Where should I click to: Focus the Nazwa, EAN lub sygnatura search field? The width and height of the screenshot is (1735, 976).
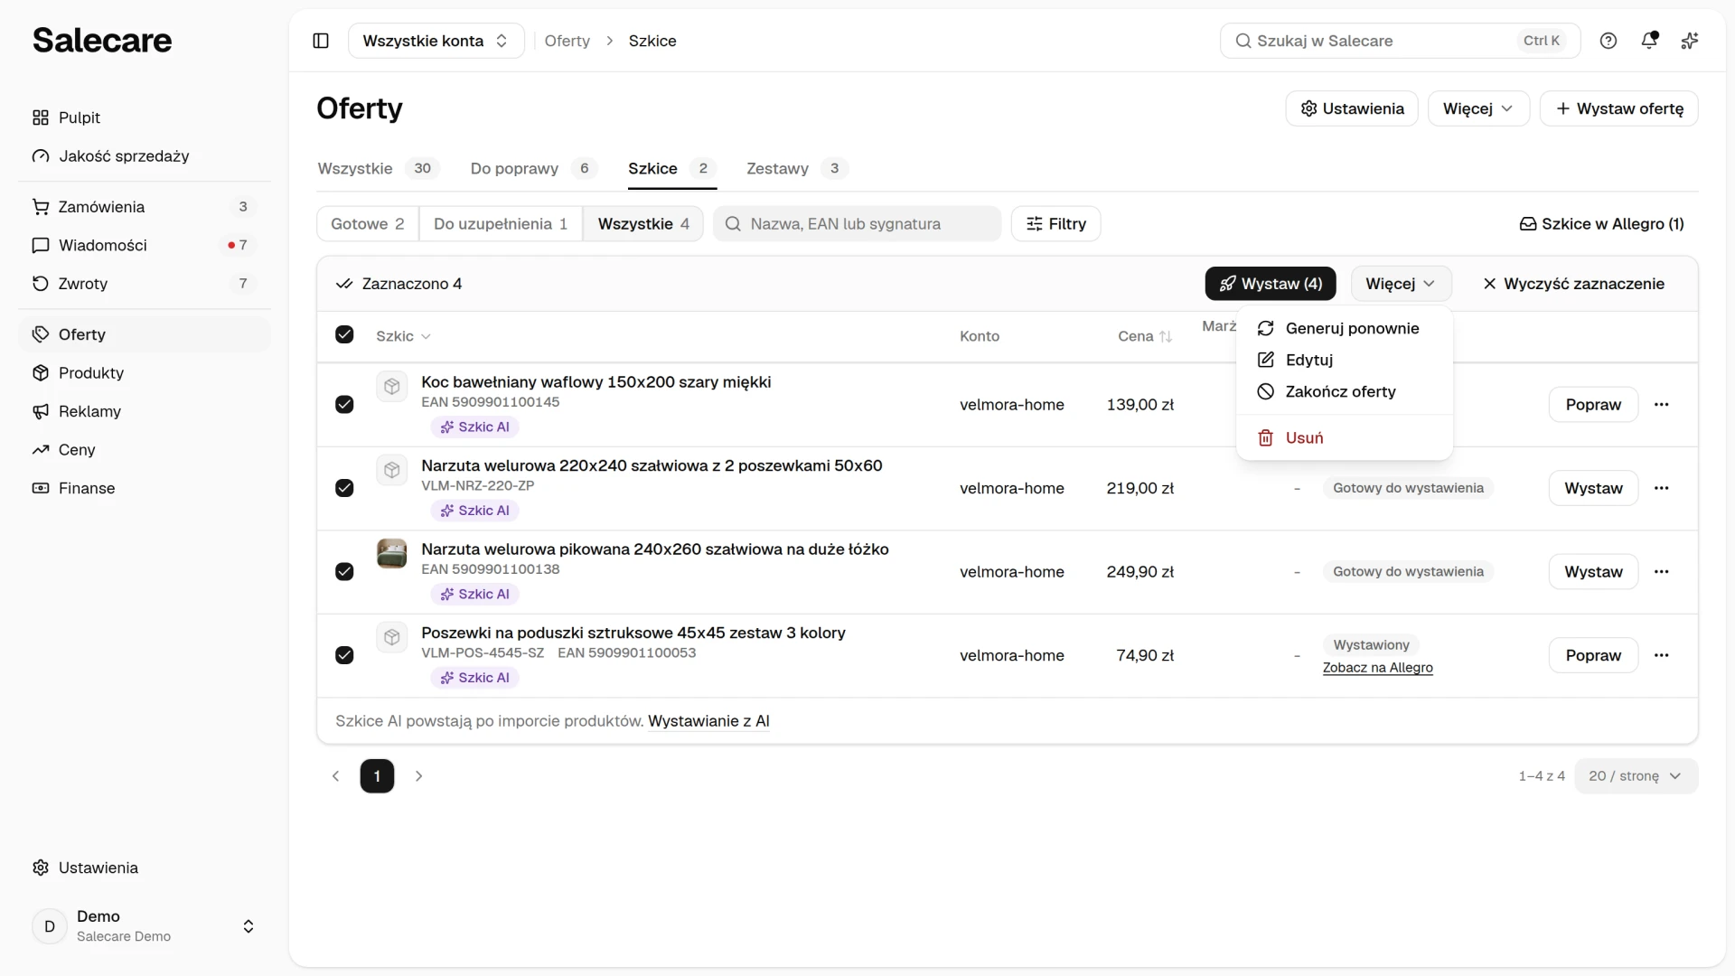(x=857, y=224)
